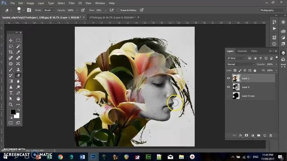The height and width of the screenshot is (161, 287).
Task: Select the Rectangular Marquee tool
Action: click(18, 40)
